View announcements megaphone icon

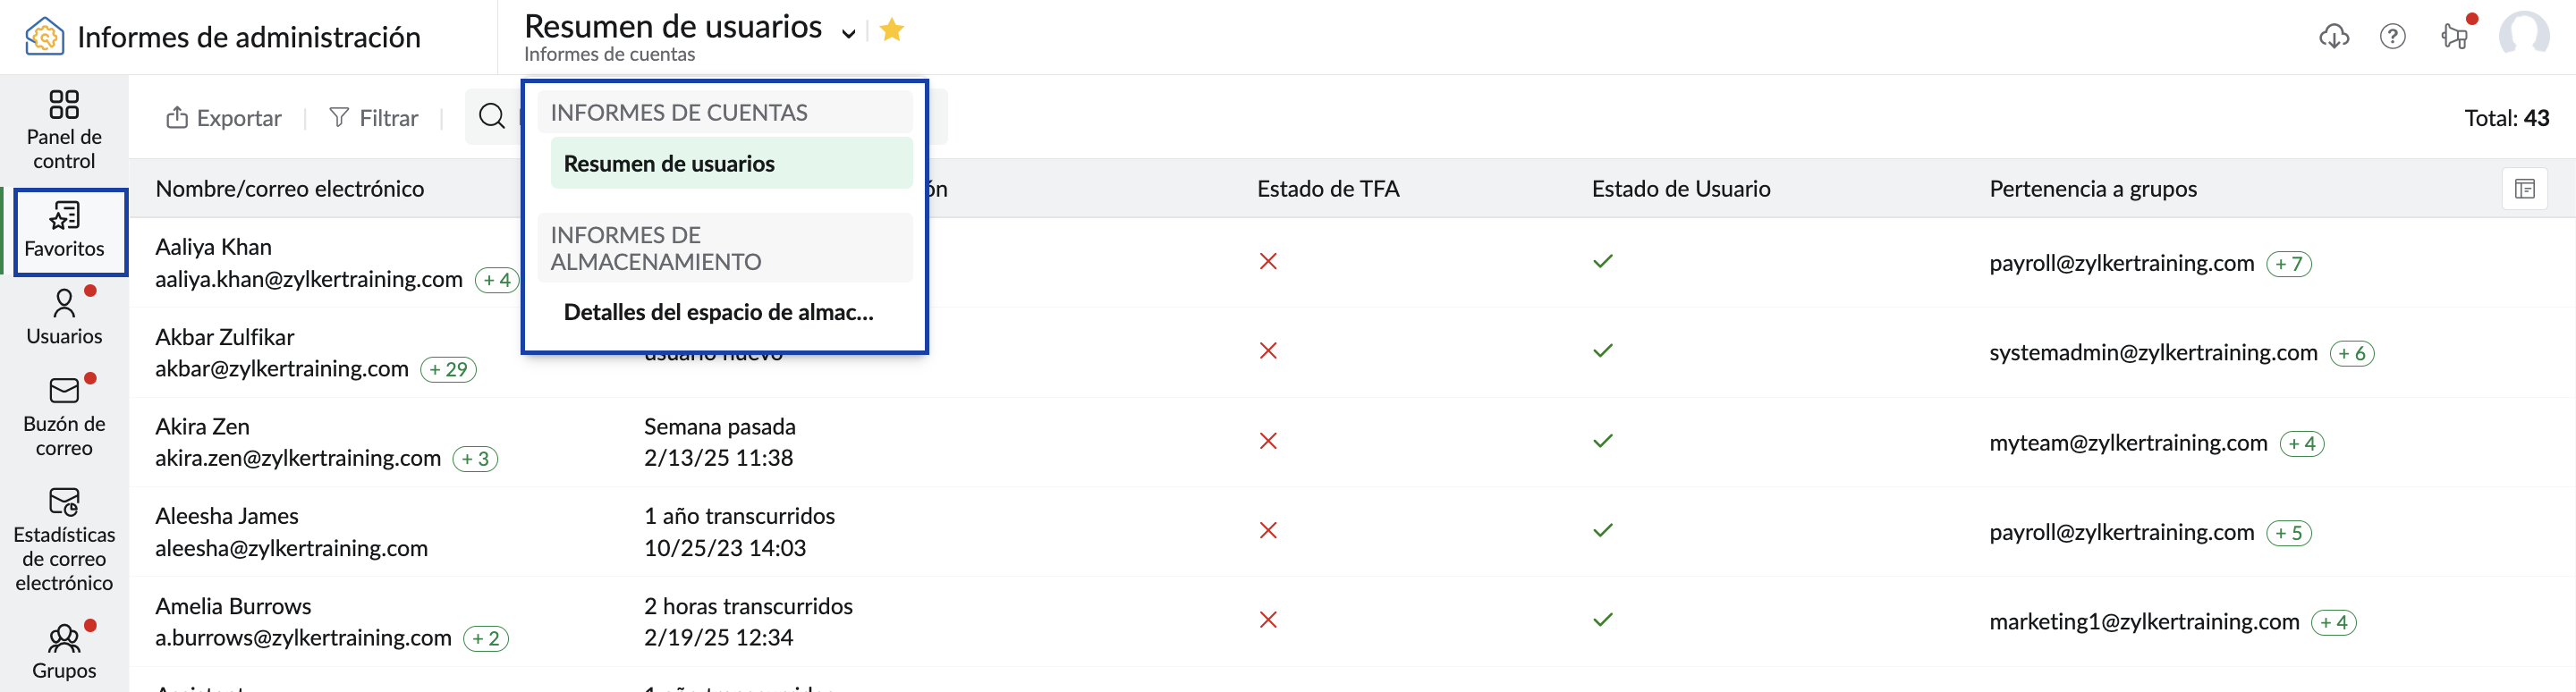click(x=2454, y=37)
